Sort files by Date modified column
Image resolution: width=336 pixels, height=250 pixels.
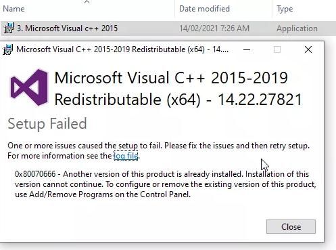tap(204, 9)
